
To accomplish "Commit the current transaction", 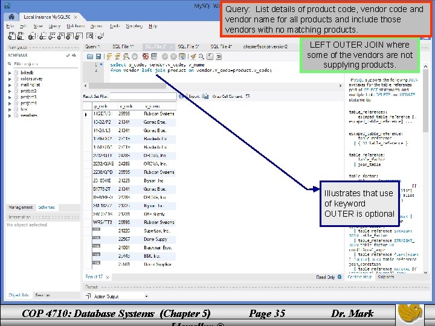I will [x=165, y=57].
